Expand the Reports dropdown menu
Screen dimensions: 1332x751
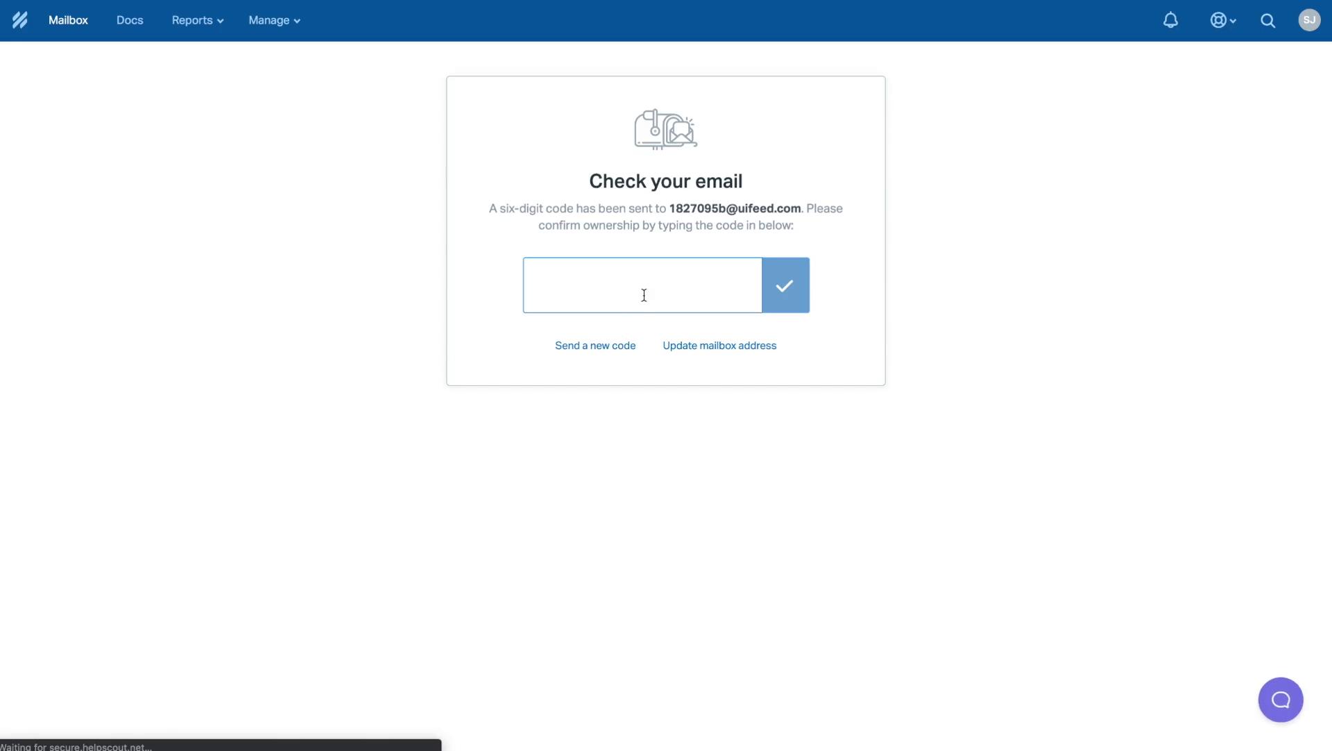[197, 20]
